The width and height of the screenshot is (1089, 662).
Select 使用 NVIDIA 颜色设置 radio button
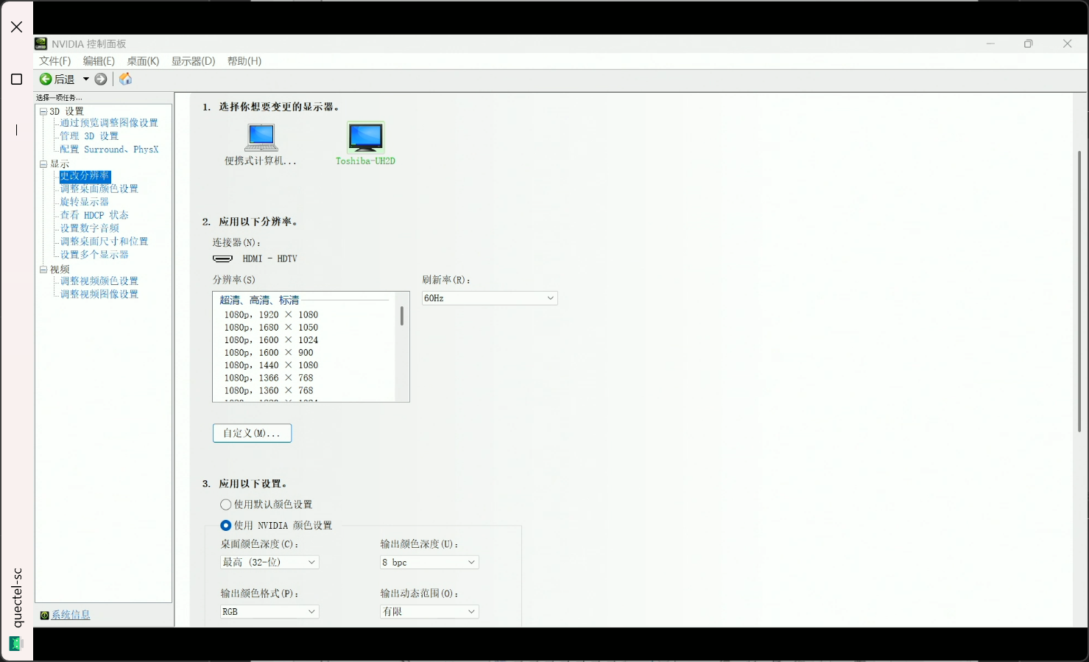click(226, 525)
